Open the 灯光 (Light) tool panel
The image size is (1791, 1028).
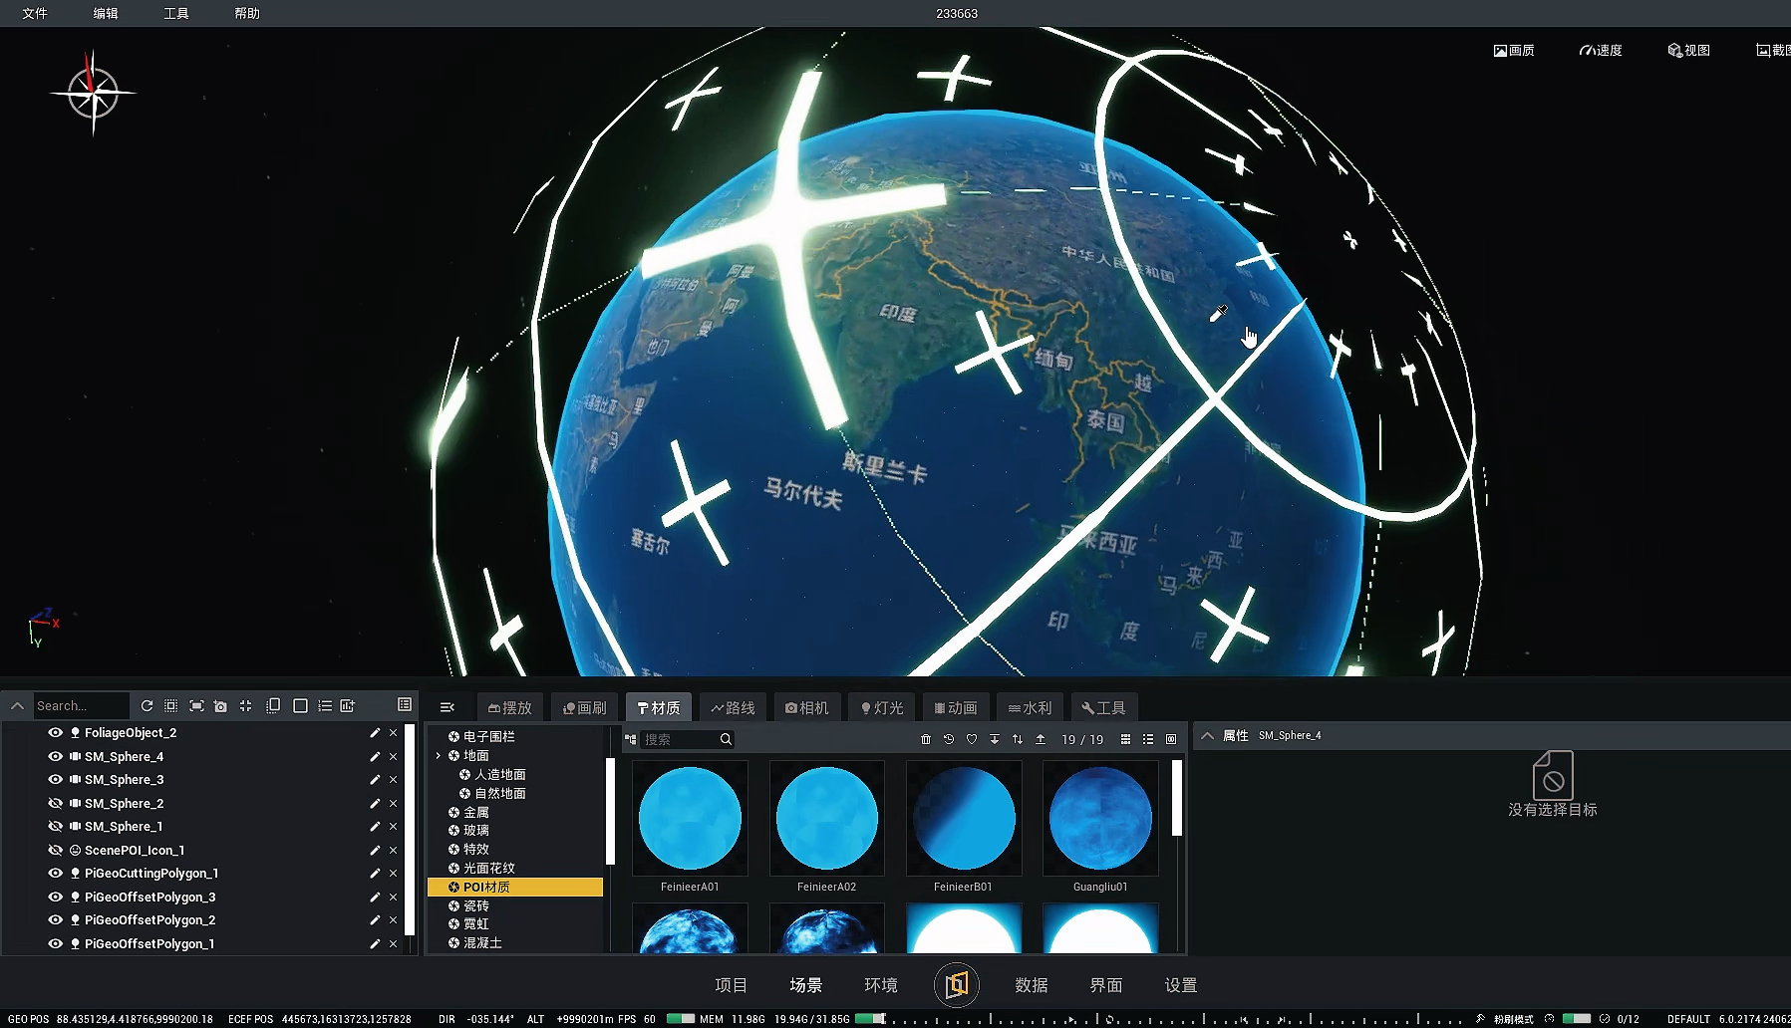pyautogui.click(x=881, y=706)
